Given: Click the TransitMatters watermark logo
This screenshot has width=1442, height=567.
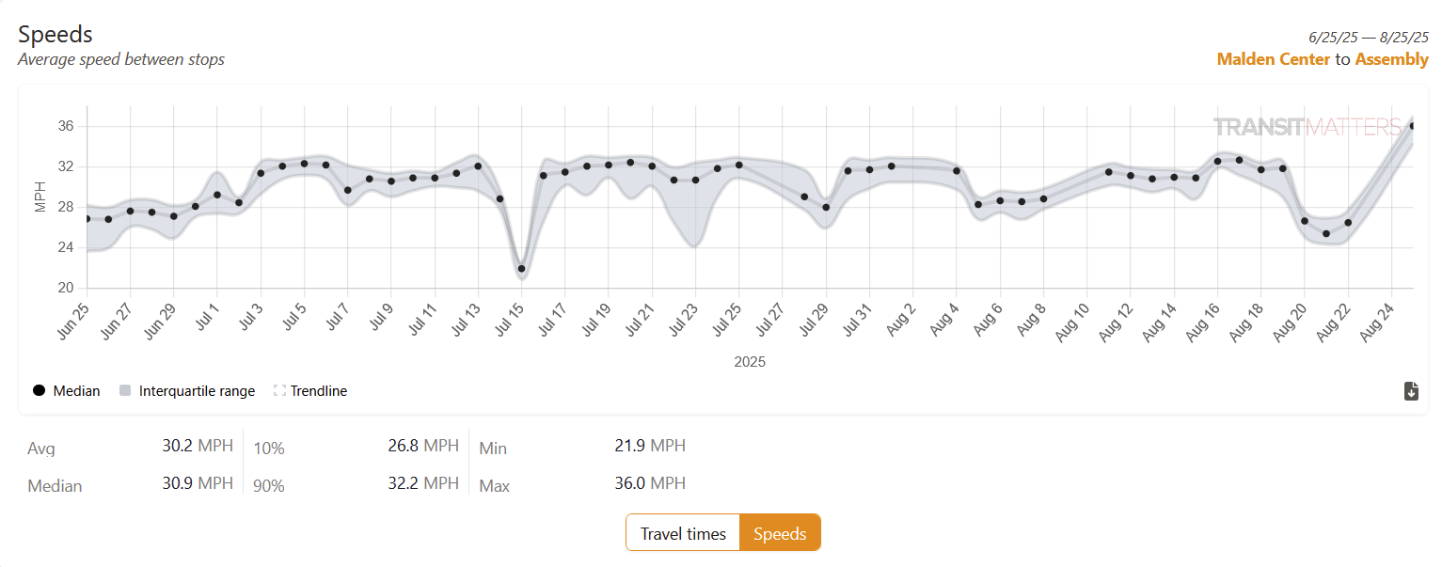Looking at the screenshot, I should (1307, 127).
